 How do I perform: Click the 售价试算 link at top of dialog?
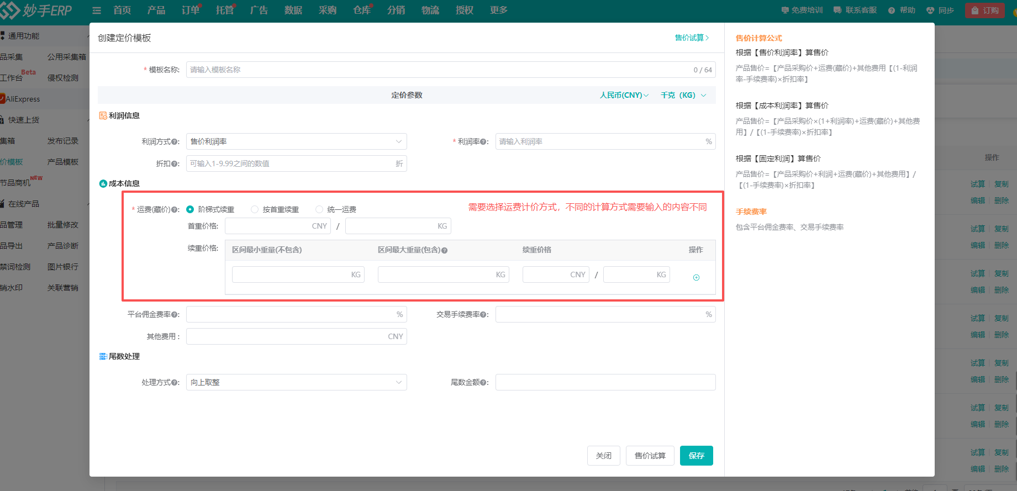point(692,38)
